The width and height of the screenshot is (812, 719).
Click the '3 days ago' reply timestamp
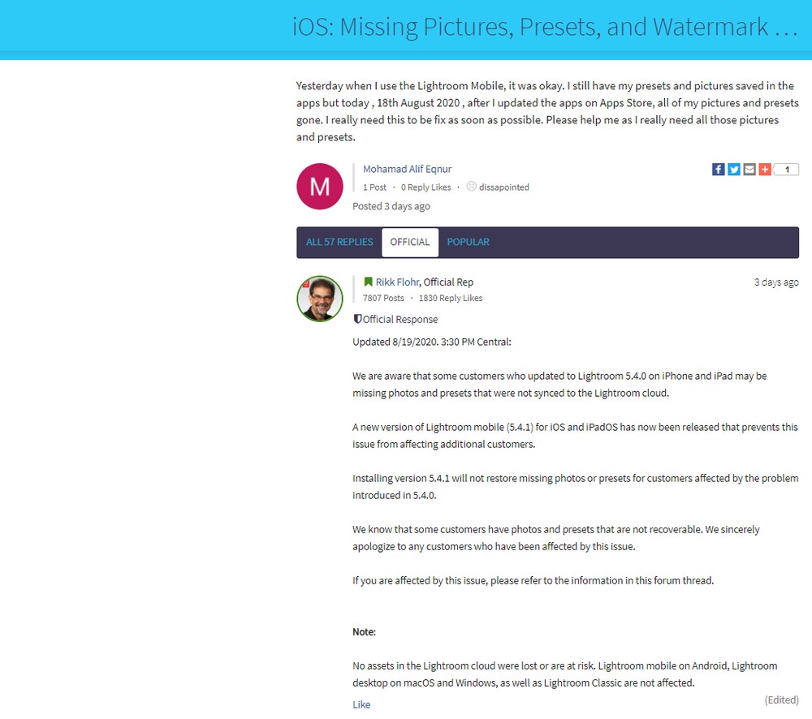(776, 282)
